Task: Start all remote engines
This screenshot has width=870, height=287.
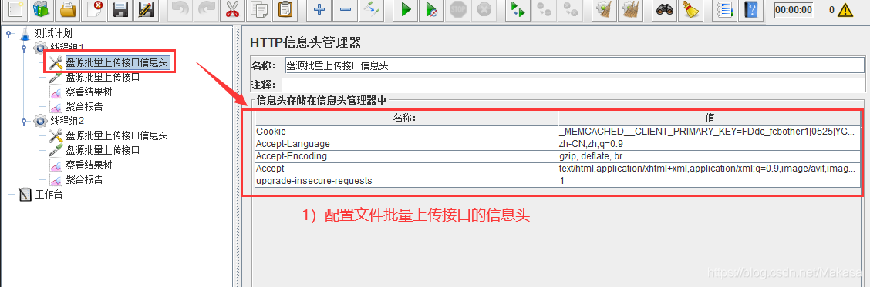Action: pos(518,9)
